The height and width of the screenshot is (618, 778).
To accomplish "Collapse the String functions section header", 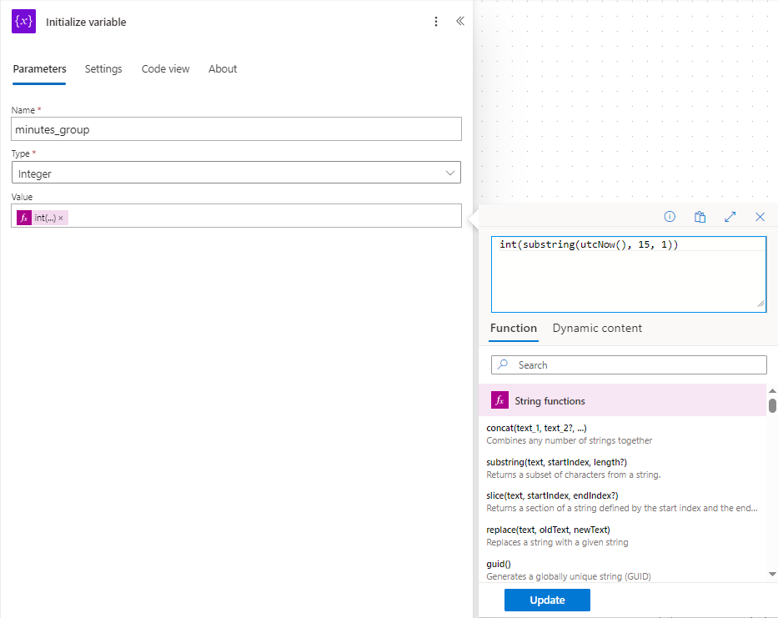I will tap(623, 400).
